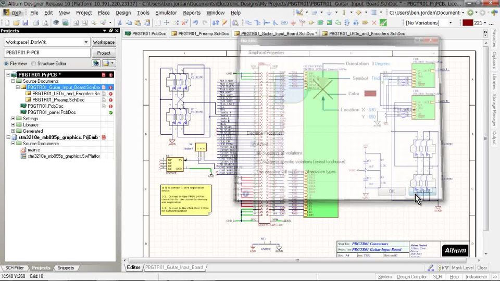The height and width of the screenshot is (281, 500).
Task: Click the Place Net Label icon
Action: click(x=284, y=23)
